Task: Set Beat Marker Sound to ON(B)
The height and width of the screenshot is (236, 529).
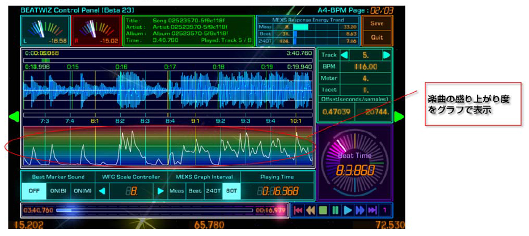Action: (x=58, y=191)
